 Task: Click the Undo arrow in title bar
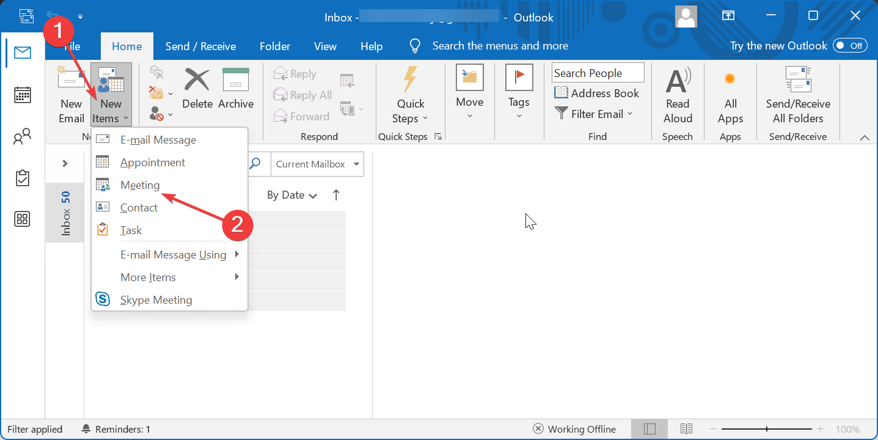coord(54,16)
